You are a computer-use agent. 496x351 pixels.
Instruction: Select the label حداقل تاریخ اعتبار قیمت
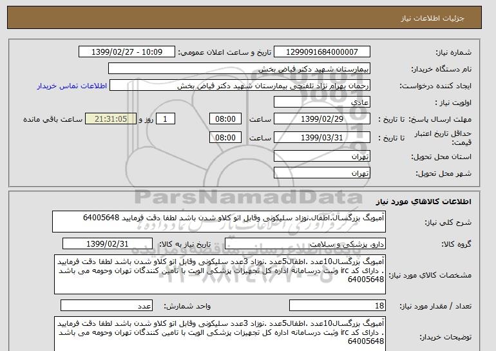pyautogui.click(x=443, y=138)
